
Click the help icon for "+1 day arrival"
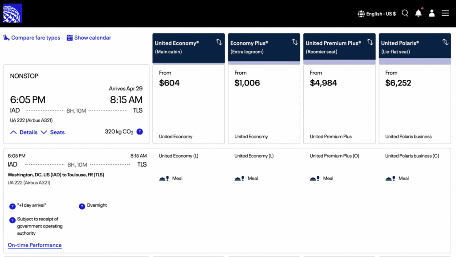(12, 206)
